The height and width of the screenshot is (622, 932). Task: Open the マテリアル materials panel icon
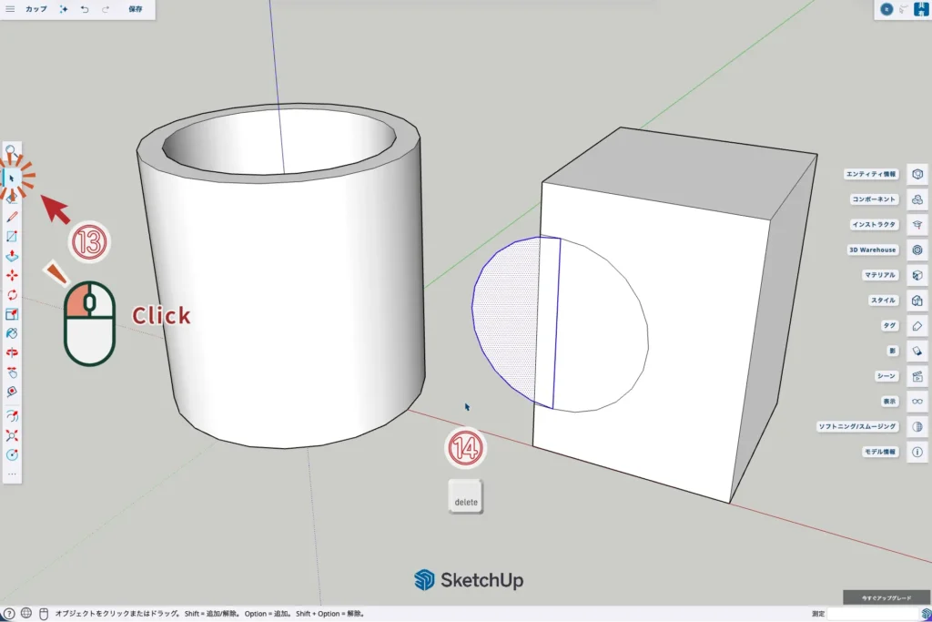point(917,275)
